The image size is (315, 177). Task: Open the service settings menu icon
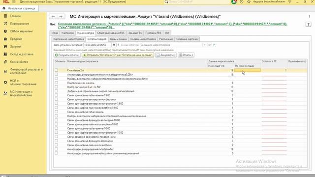pos(290,2)
